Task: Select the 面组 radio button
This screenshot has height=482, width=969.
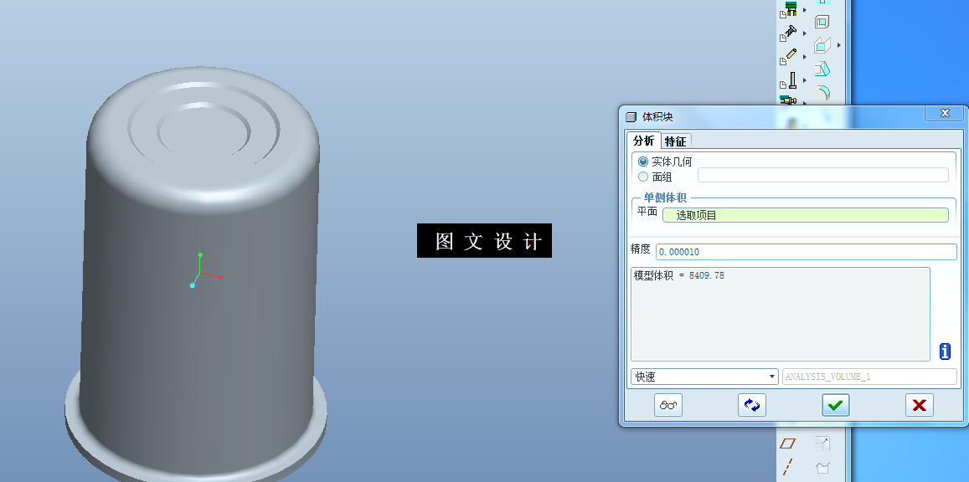Action: point(643,177)
